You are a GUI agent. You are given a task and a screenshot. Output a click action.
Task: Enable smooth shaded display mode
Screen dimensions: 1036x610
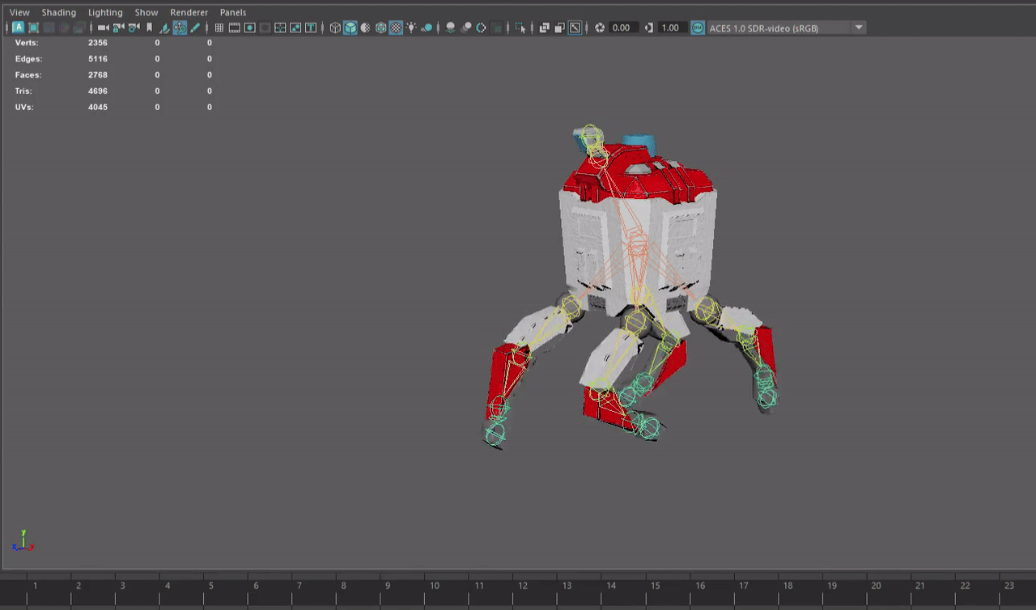tap(350, 28)
